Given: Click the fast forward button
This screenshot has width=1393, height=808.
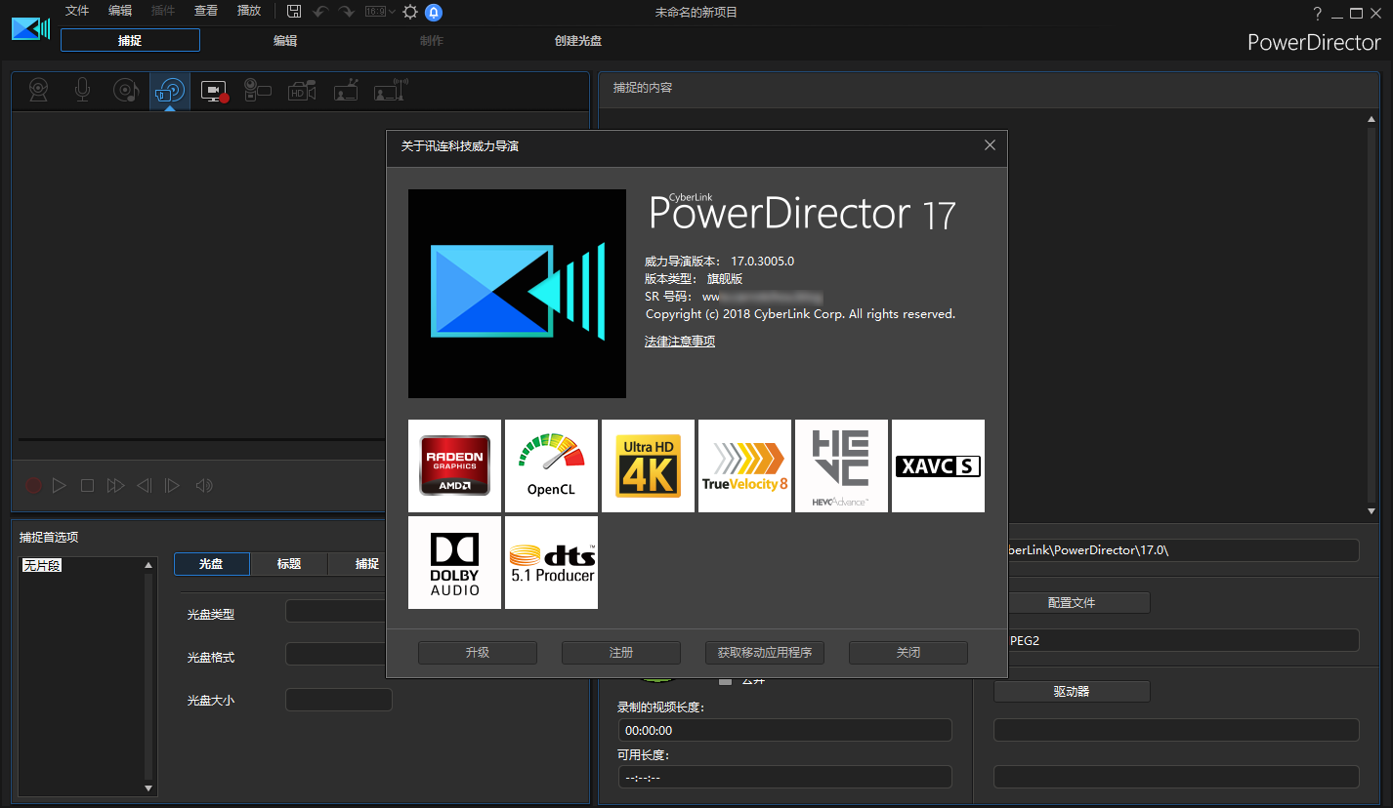Looking at the screenshot, I should pyautogui.click(x=115, y=485).
